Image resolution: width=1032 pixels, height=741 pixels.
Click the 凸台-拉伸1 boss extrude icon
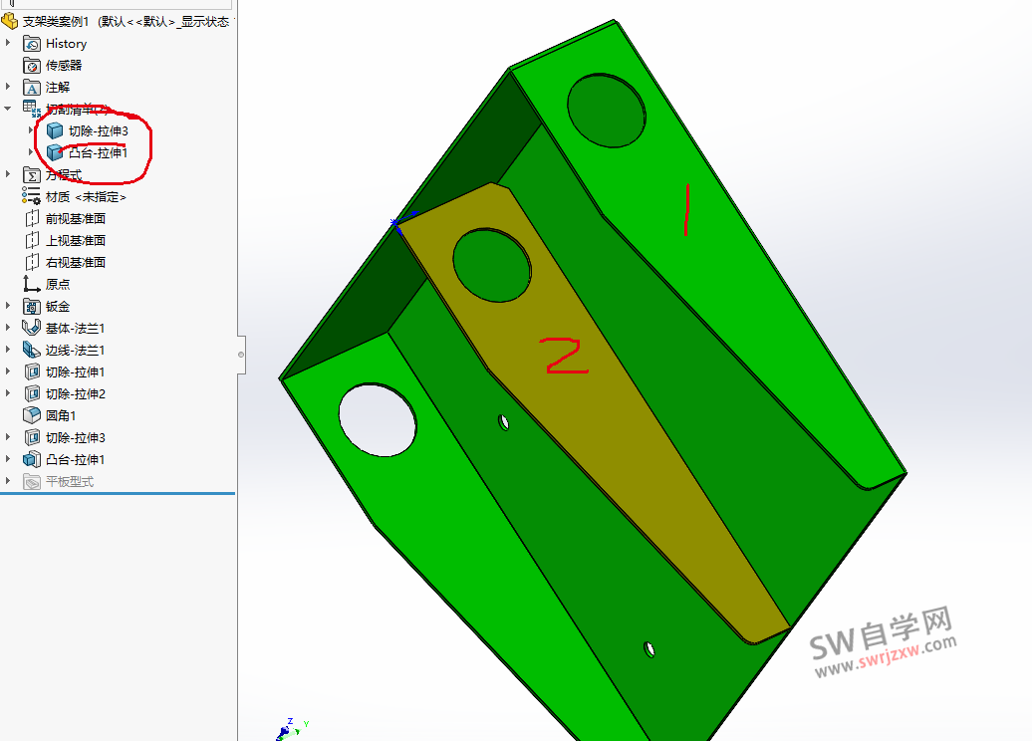[30, 459]
